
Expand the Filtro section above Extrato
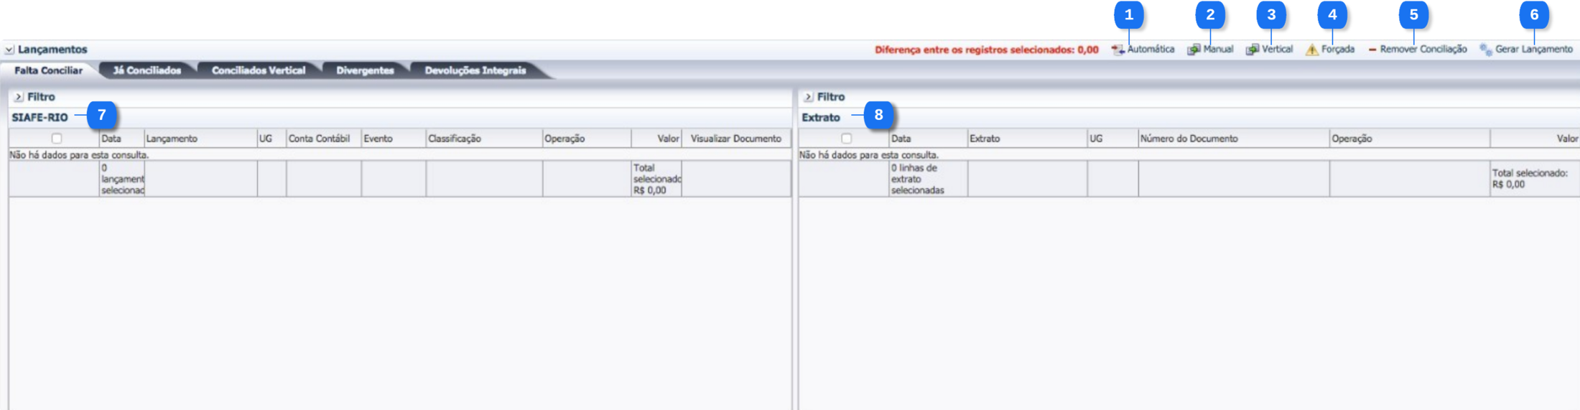(x=808, y=97)
